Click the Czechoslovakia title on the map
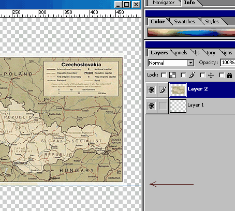Viewport: 235px width, 211px height. (81, 65)
